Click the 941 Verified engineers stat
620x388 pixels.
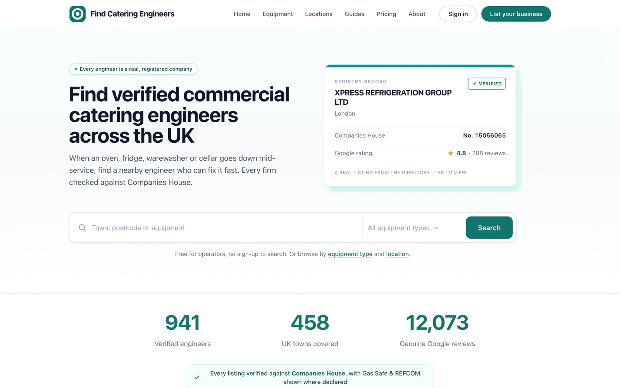(x=183, y=331)
